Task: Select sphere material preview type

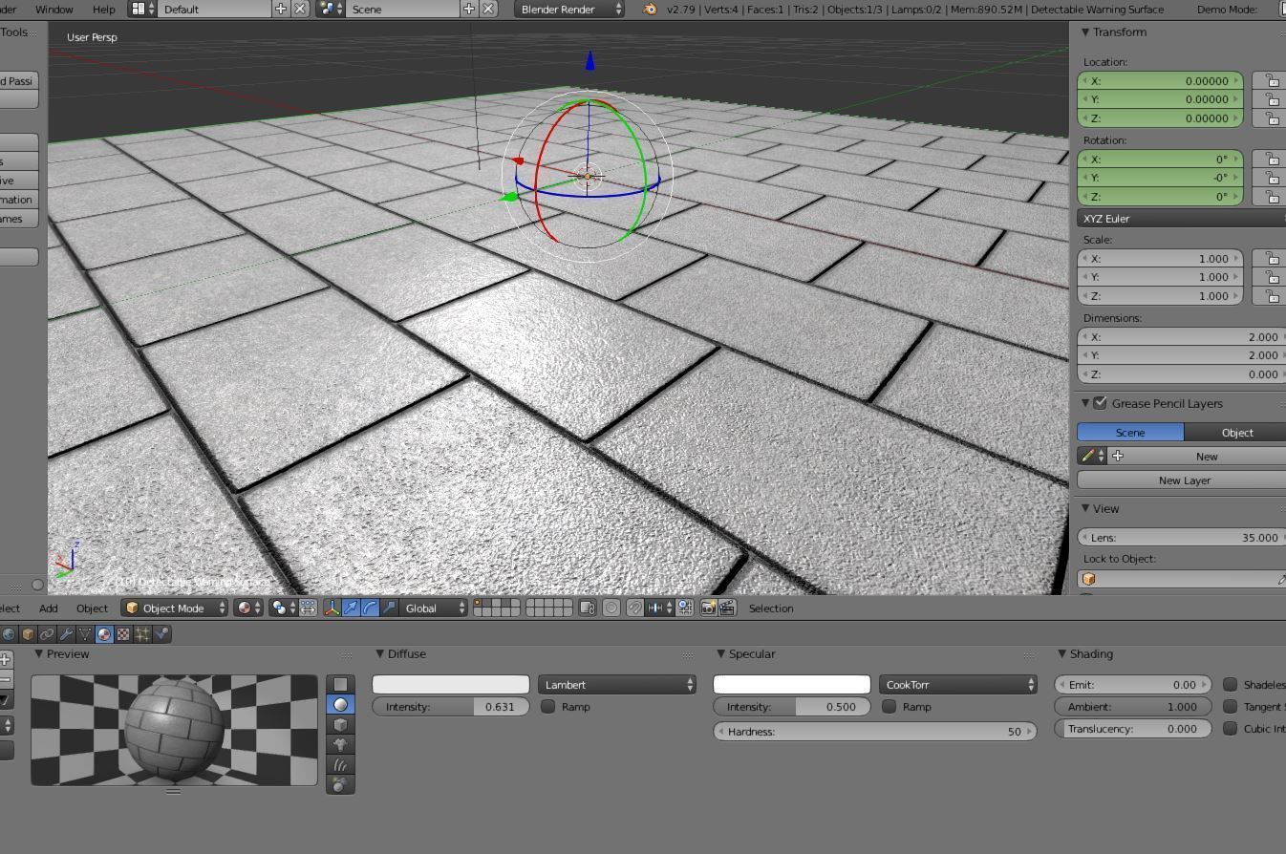Action: click(340, 704)
